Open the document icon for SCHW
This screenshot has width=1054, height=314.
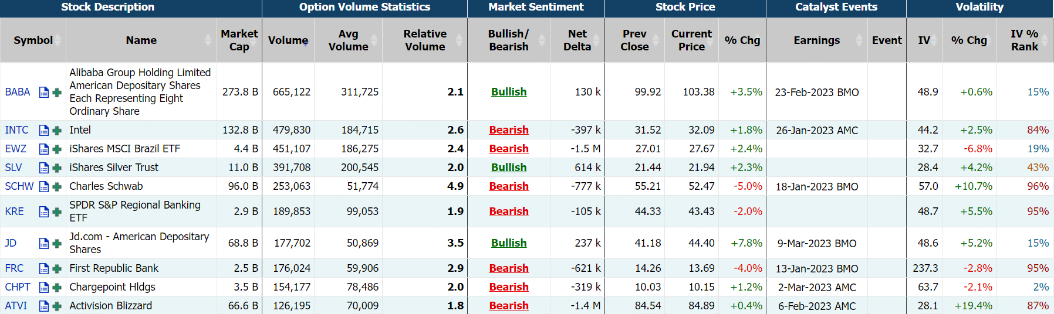click(x=44, y=187)
